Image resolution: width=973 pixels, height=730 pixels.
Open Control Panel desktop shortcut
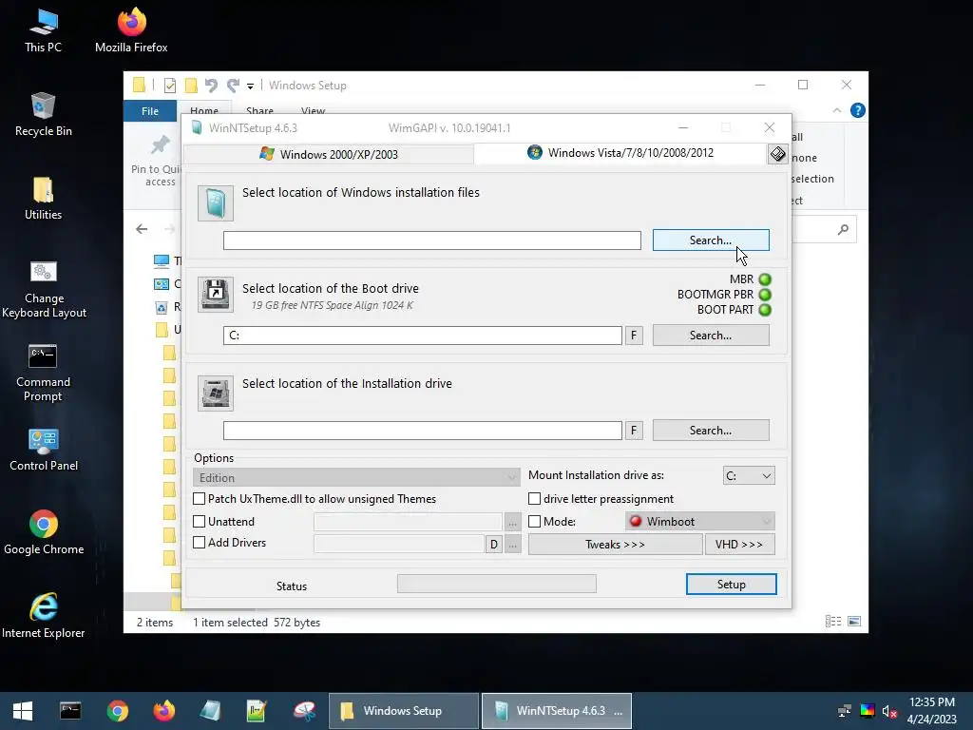[x=44, y=450]
